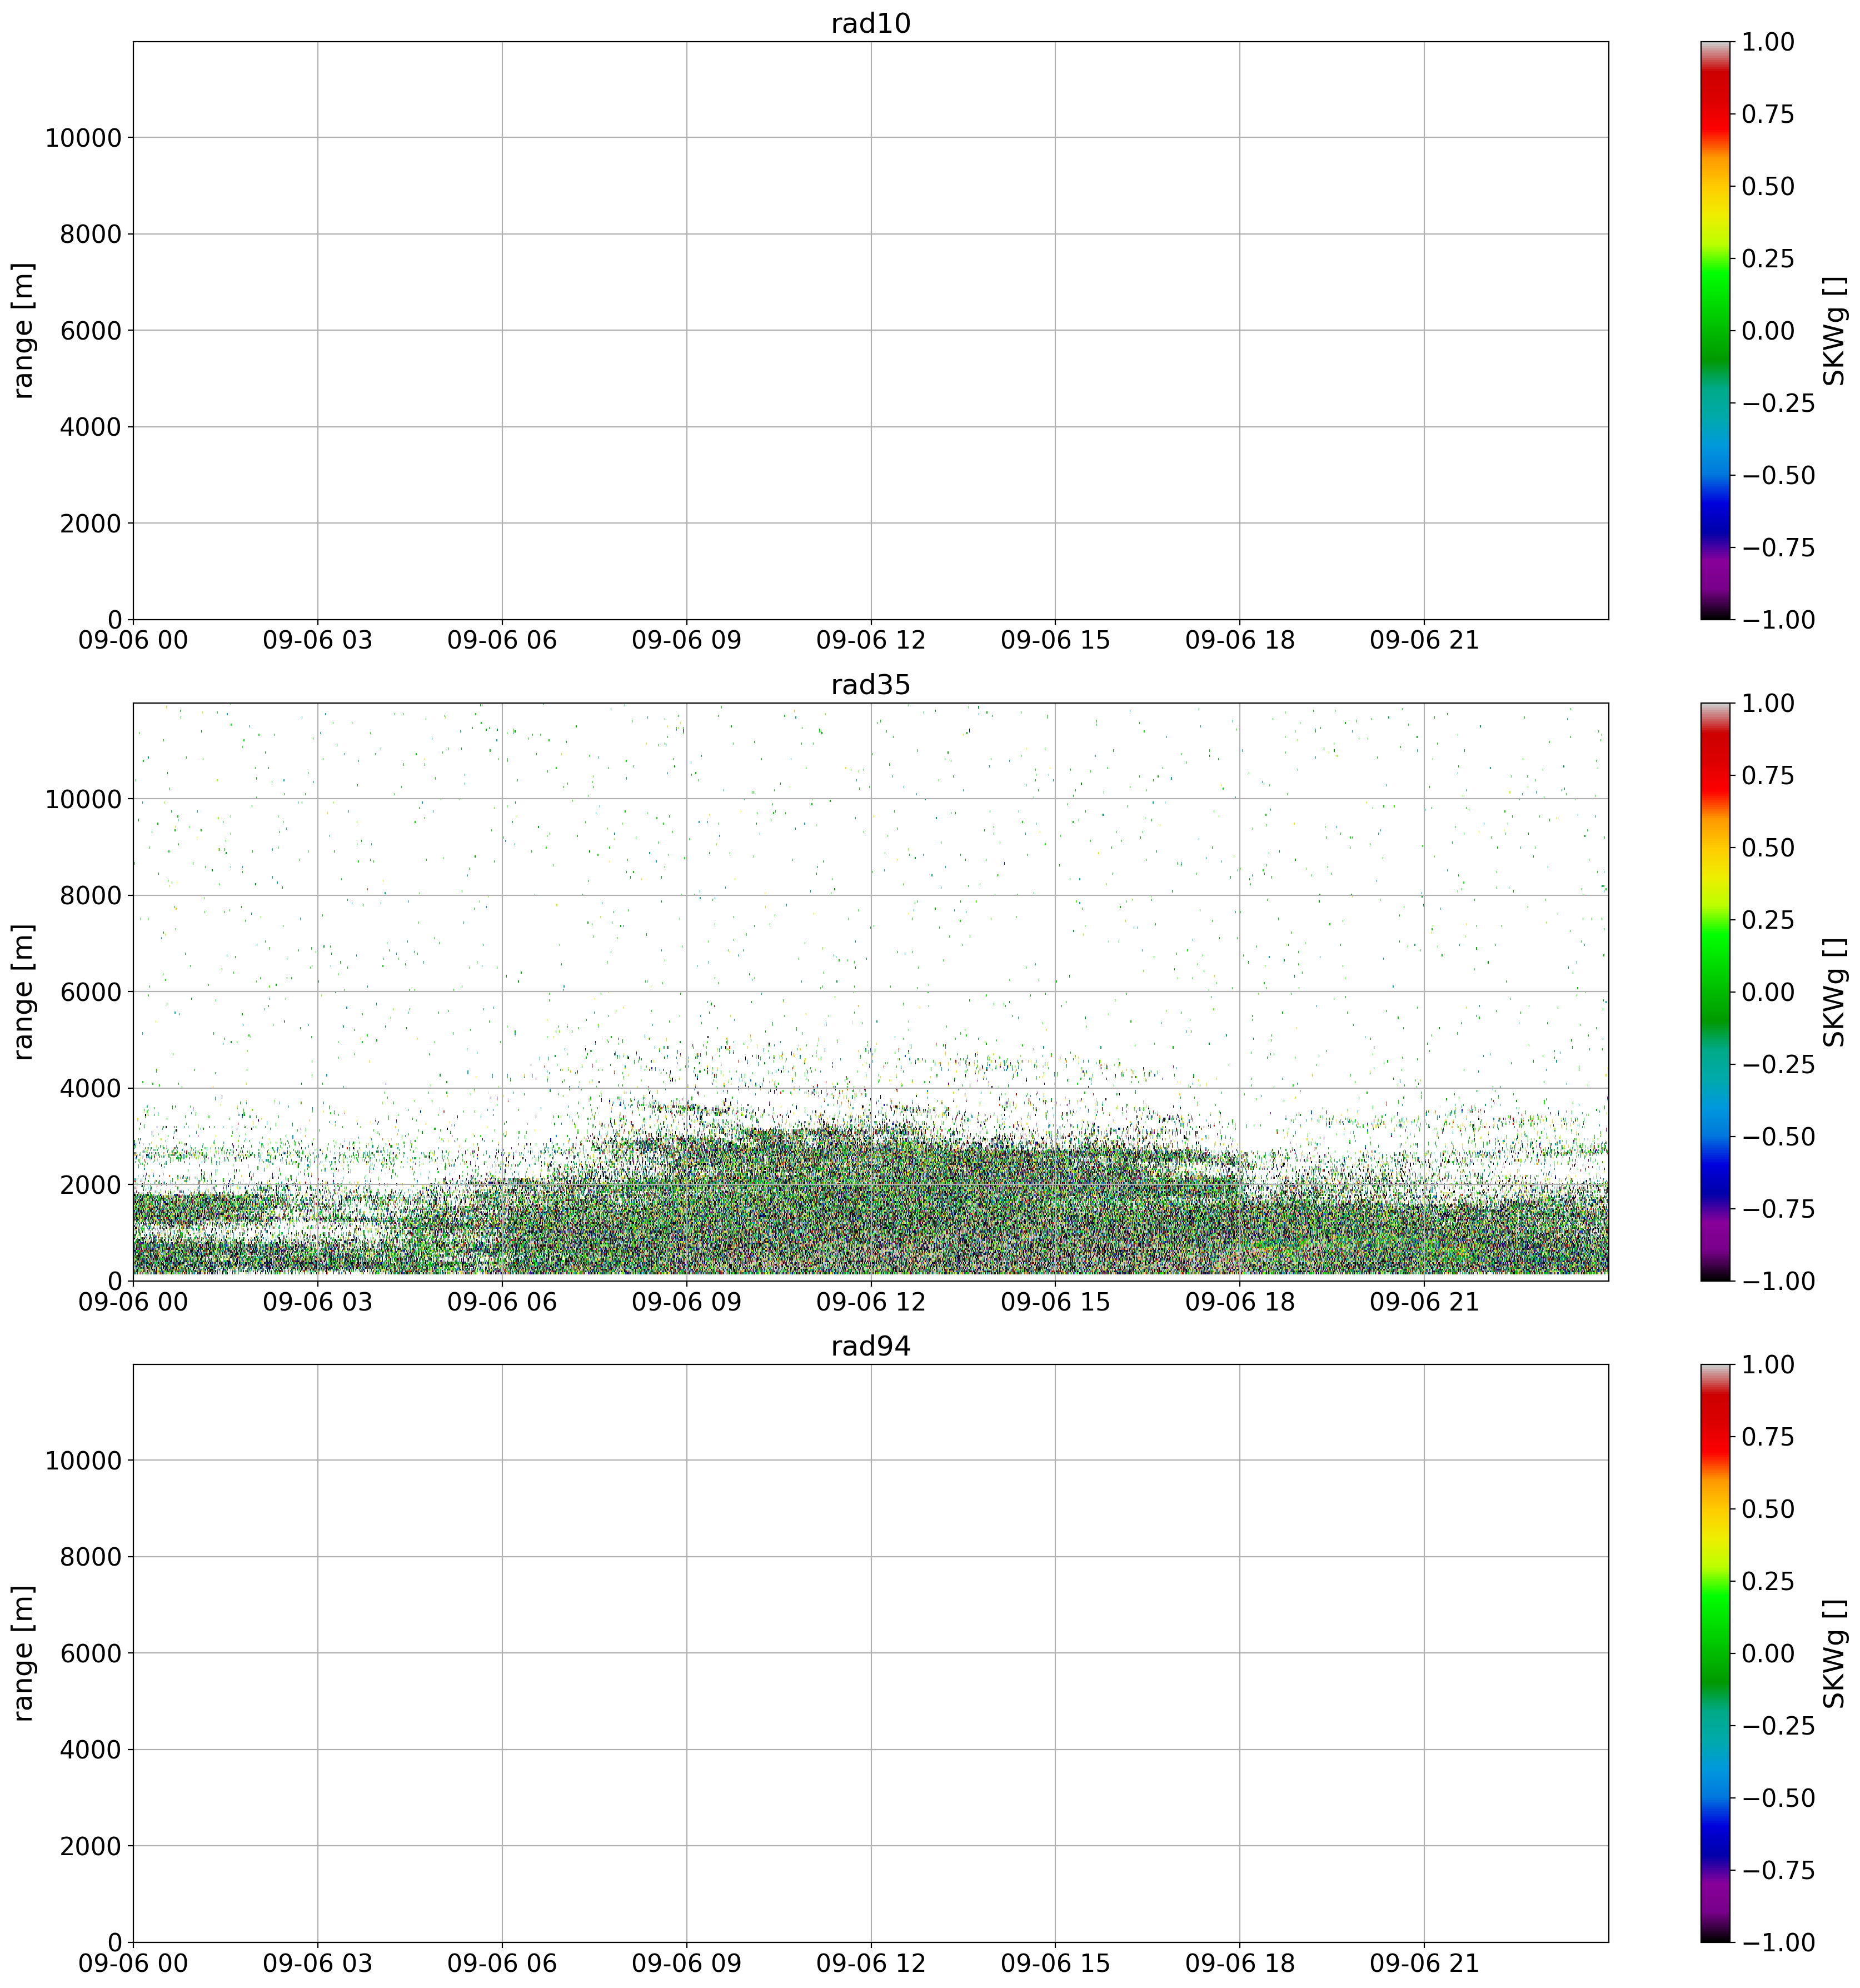Click the rad94 y-axis tick label 6000
The height and width of the screenshot is (1988, 1860).
92,1653
